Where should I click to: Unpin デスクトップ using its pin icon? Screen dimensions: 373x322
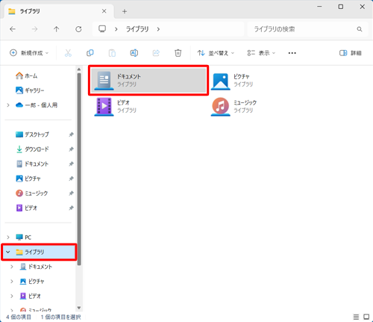click(x=71, y=134)
